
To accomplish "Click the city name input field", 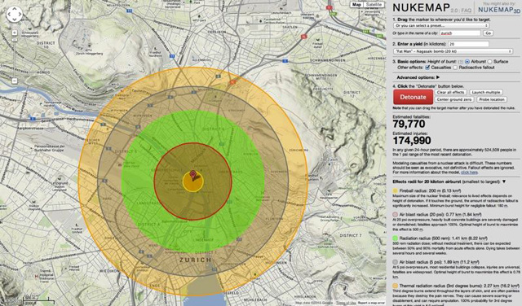I will click(460, 33).
